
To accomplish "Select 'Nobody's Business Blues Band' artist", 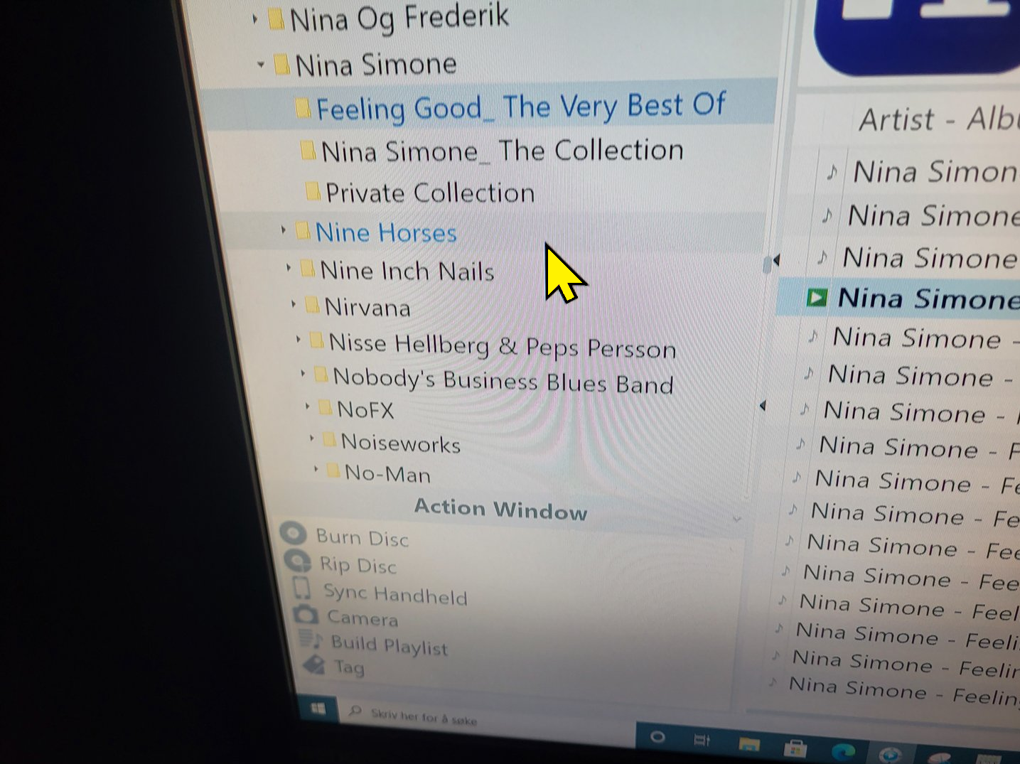I will pyautogui.click(x=503, y=380).
